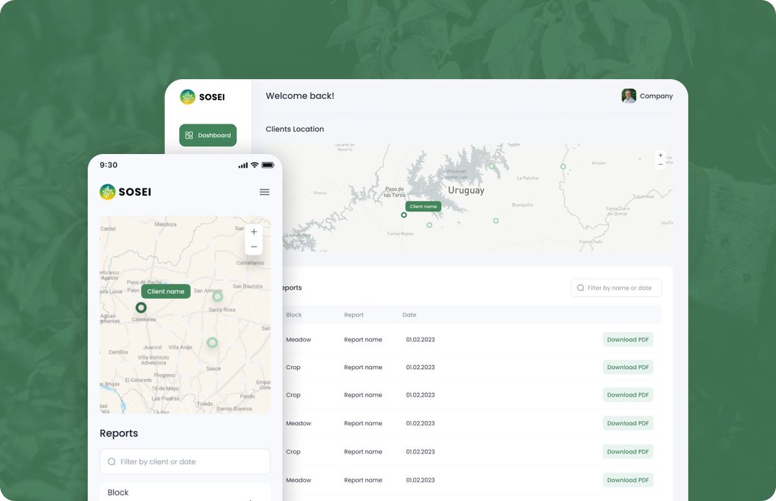
Task: Click the Carlos Reyles map label
Action: click(x=400, y=234)
